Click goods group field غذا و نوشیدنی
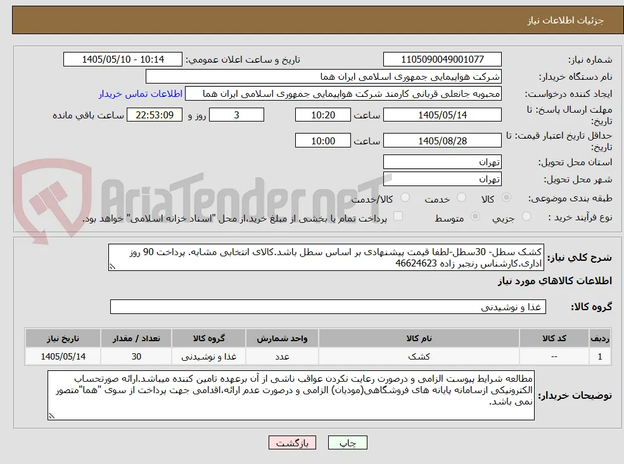Screen dimensions: 624x464 tap(328, 306)
